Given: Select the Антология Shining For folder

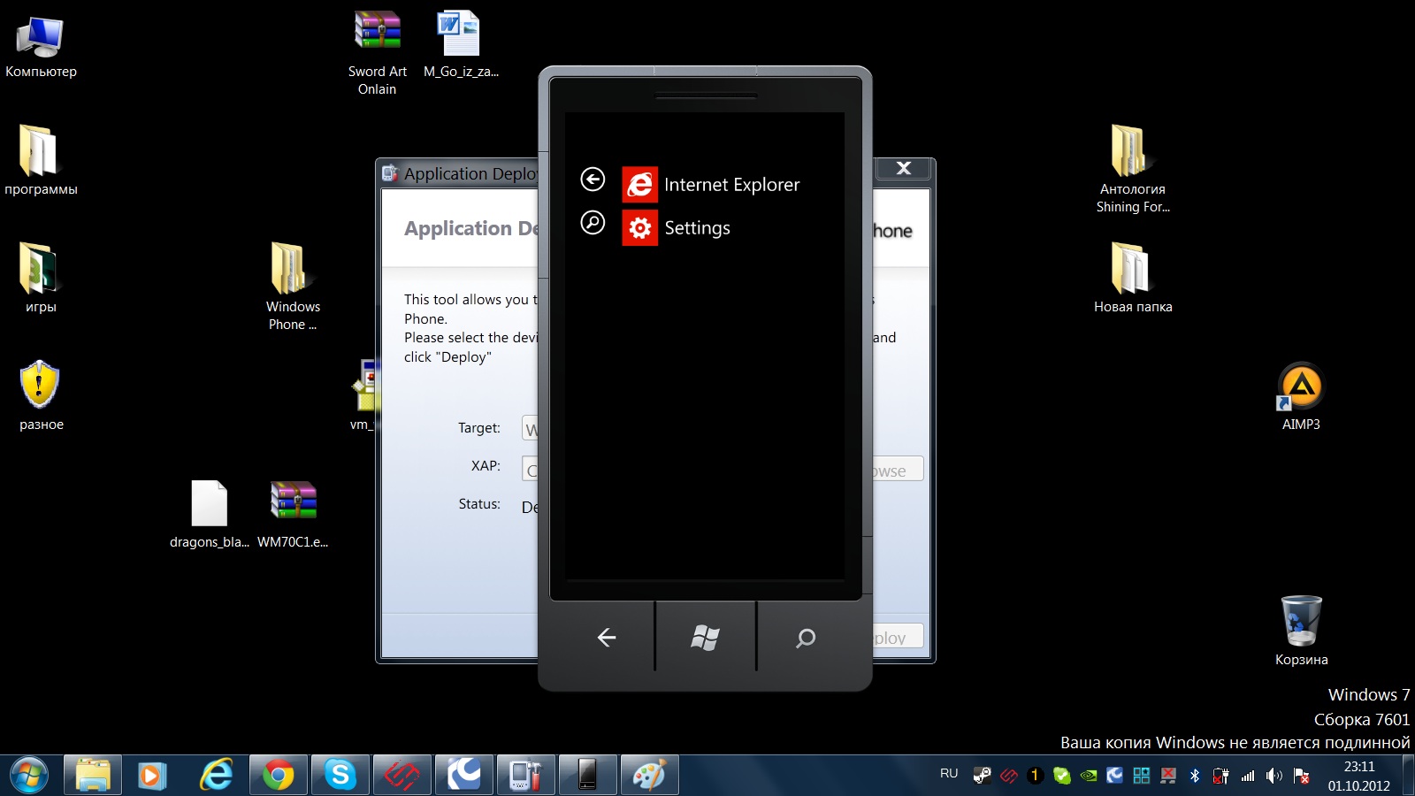Looking at the screenshot, I should coord(1133,170).
